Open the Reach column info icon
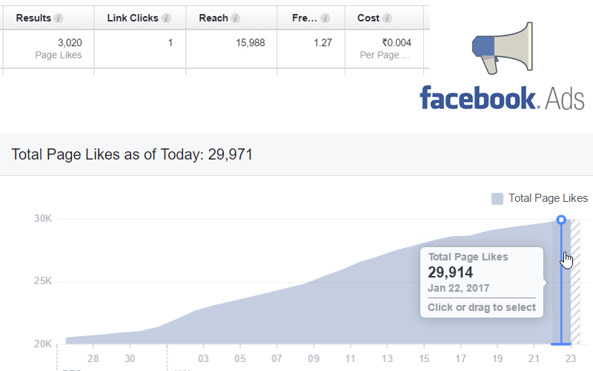 [x=235, y=18]
